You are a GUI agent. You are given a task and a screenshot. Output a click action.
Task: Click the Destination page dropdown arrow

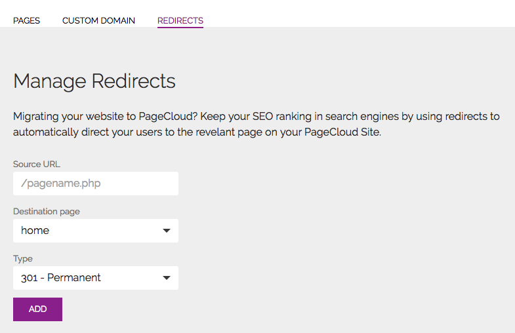click(167, 231)
